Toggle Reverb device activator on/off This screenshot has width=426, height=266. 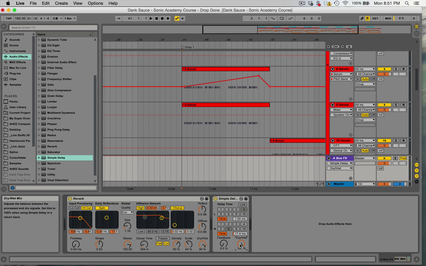pyautogui.click(x=70, y=199)
